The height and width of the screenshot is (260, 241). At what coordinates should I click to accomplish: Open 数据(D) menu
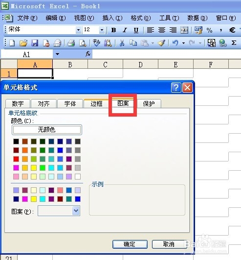click(x=197, y=18)
